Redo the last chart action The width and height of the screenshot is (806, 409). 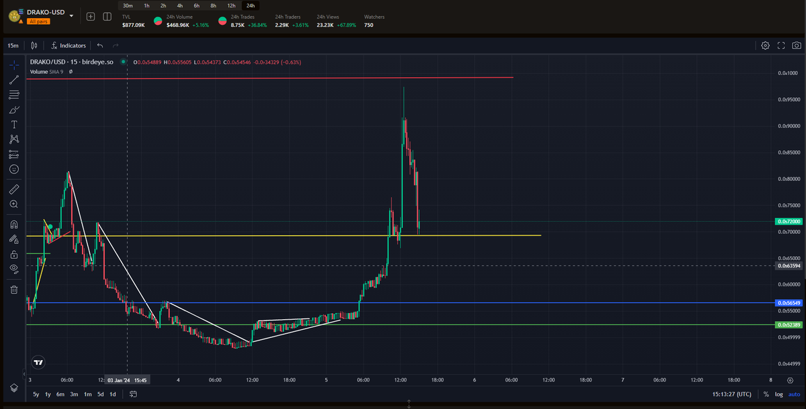tap(116, 46)
